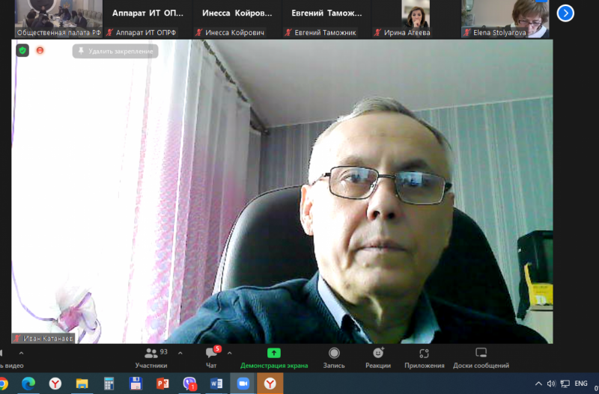Open Доски сообщений whiteboards
Screen dimensions: 599x394
(481, 357)
